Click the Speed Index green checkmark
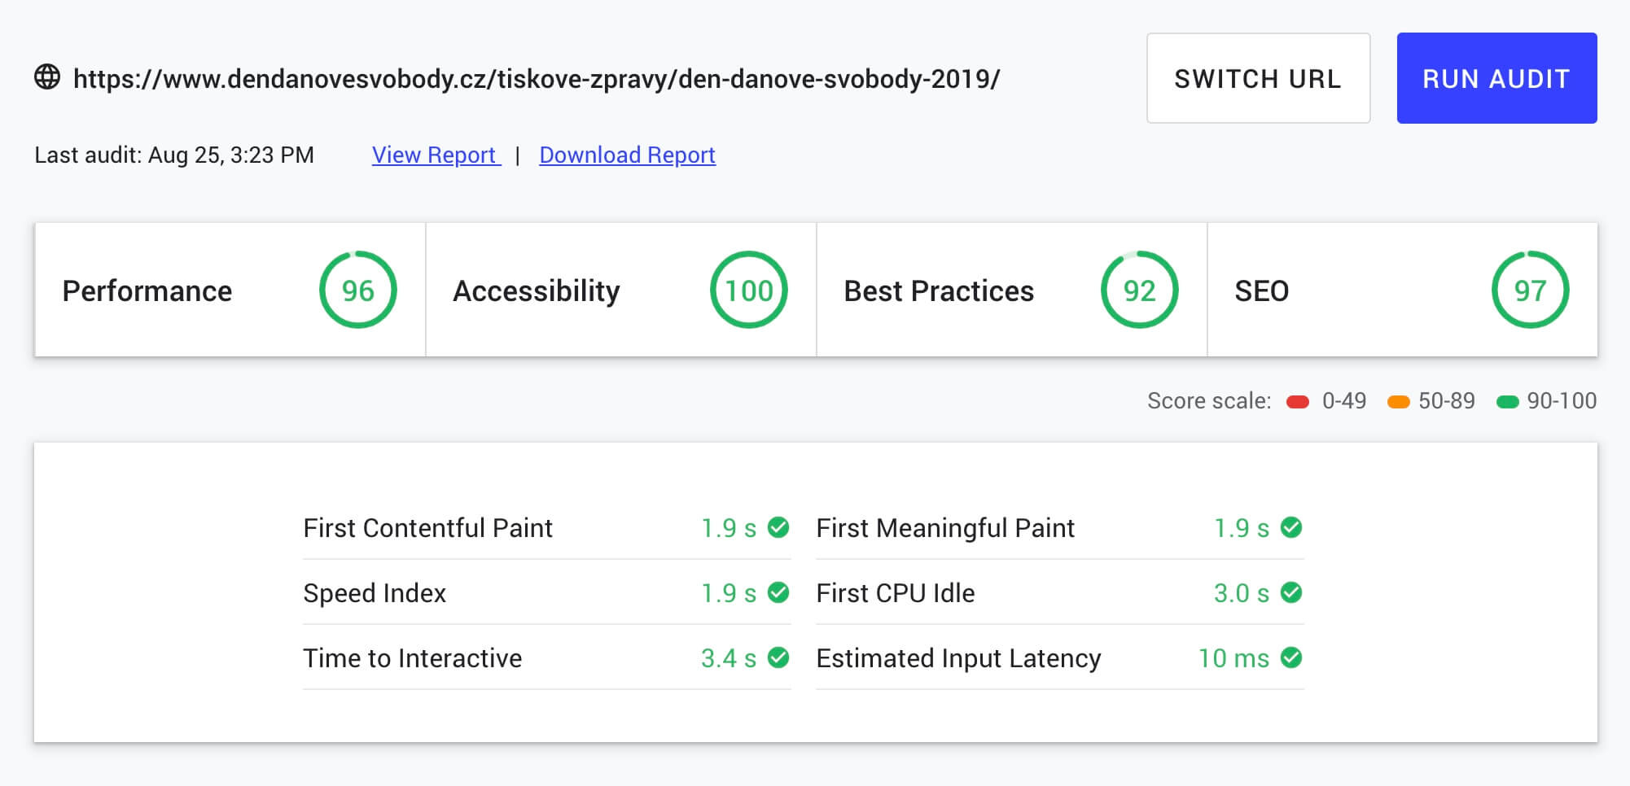The height and width of the screenshot is (786, 1630). pos(778,592)
